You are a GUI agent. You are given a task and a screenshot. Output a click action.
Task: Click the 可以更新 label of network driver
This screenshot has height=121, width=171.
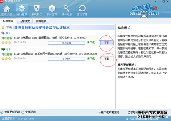[x=7, y=54]
